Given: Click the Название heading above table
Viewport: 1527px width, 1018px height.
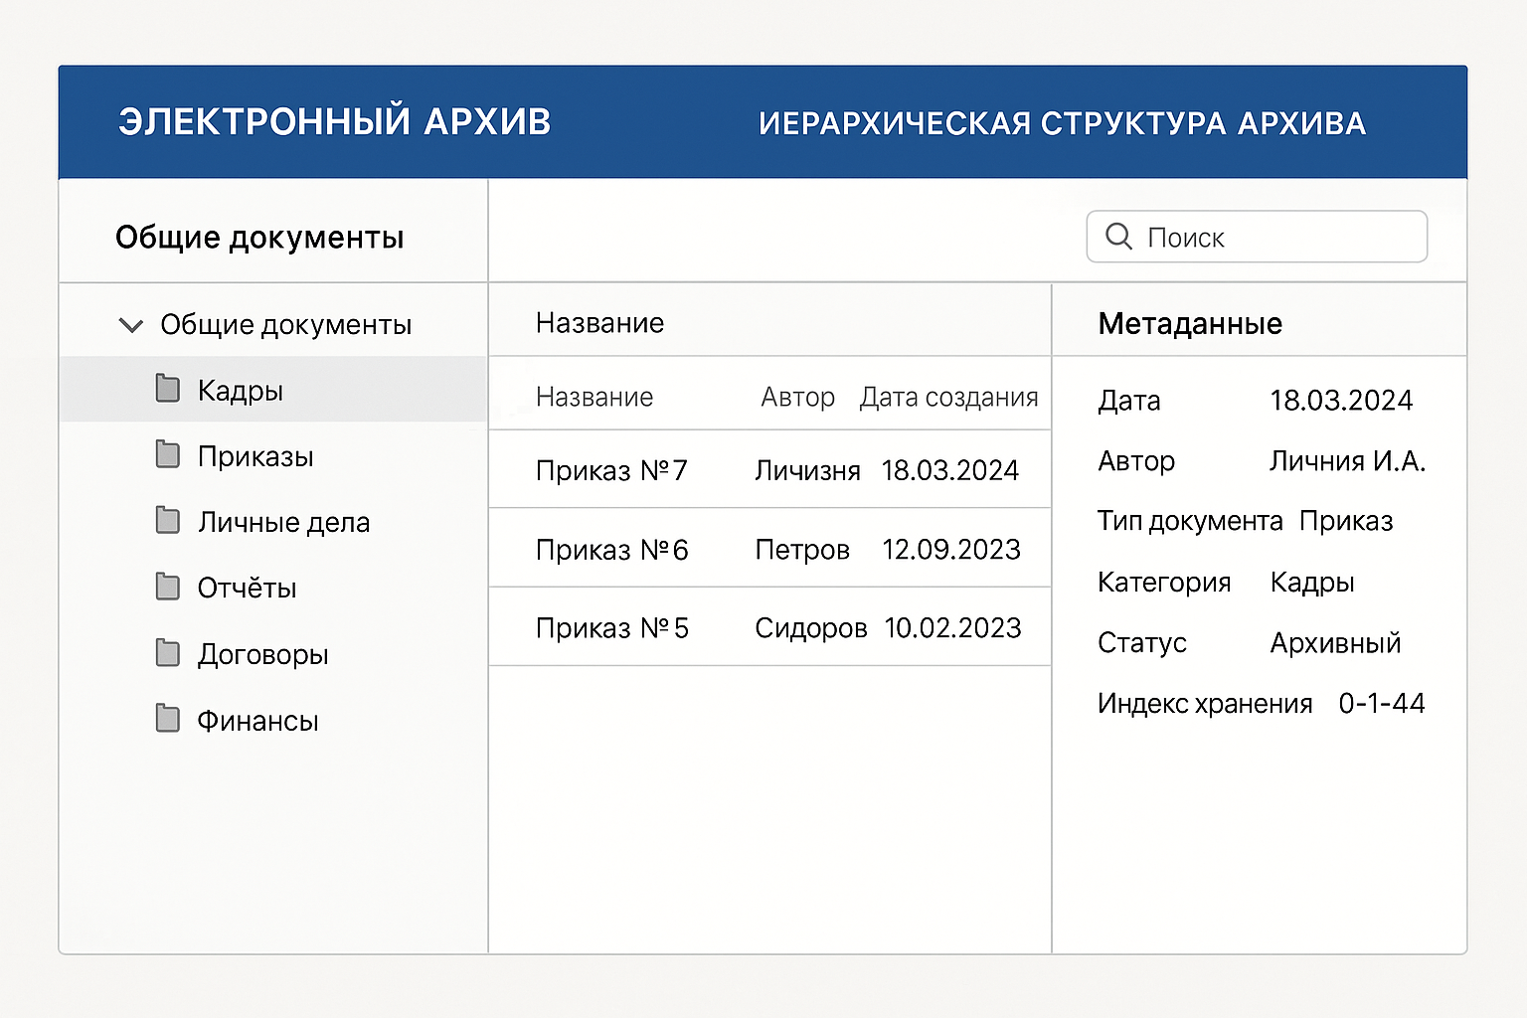Looking at the screenshot, I should point(599,323).
